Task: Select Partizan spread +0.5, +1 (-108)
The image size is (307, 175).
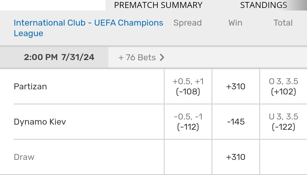Action: point(188,87)
